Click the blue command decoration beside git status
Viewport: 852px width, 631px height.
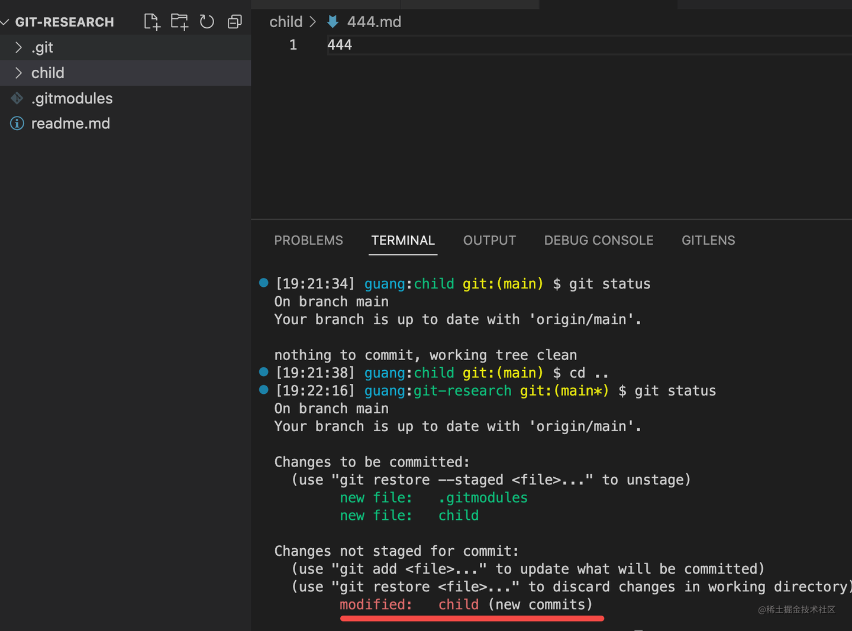pyautogui.click(x=263, y=283)
